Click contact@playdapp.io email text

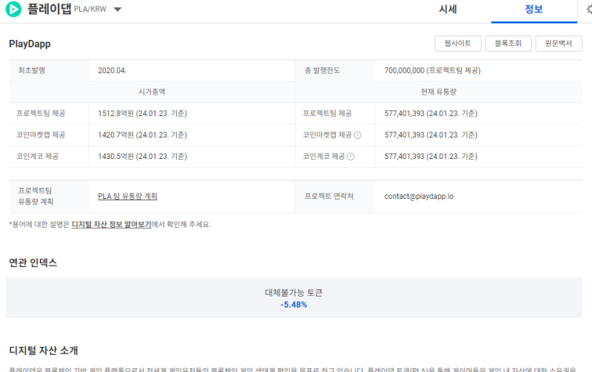[419, 196]
